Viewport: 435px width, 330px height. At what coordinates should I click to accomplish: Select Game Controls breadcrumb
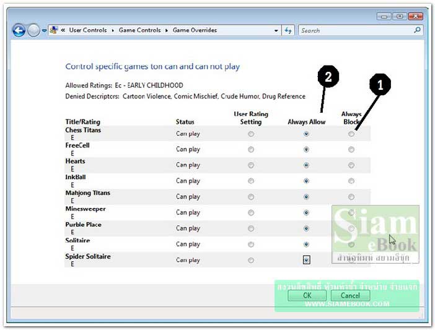[140, 30]
